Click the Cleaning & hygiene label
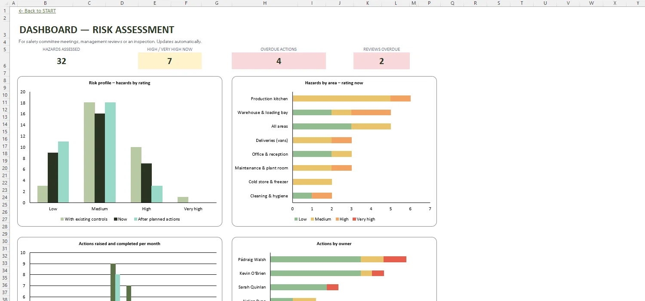Screen dimensions: 645x301 [x=269, y=196]
